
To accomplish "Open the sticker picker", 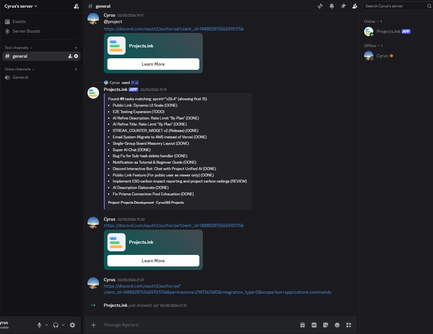I will 326,325.
